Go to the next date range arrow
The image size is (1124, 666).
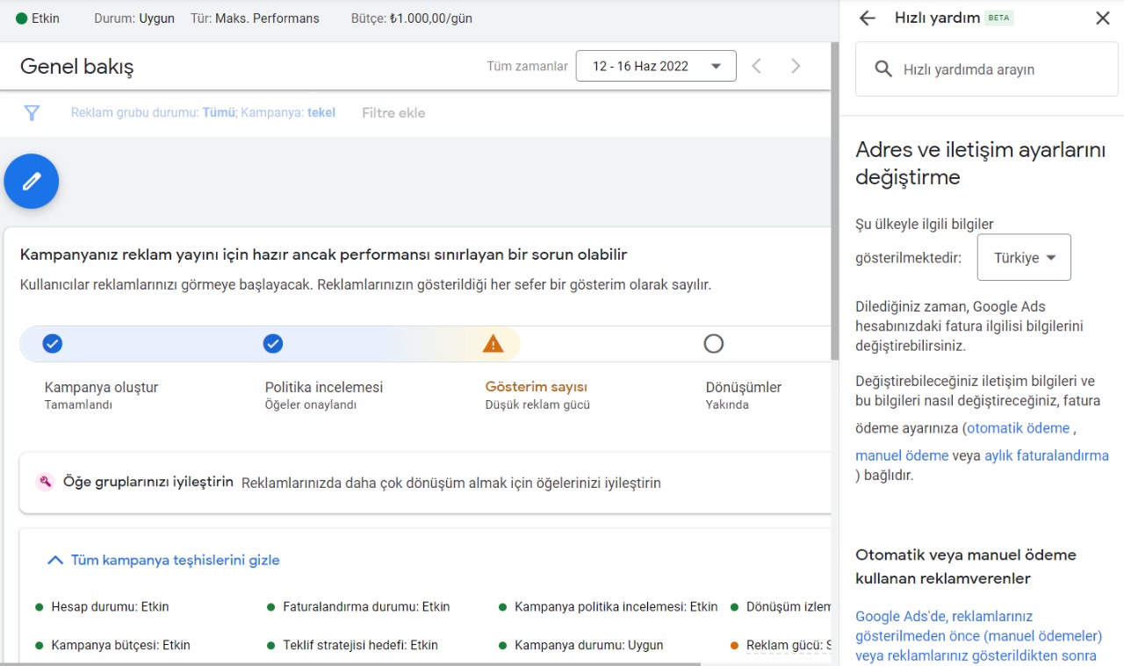click(x=796, y=66)
